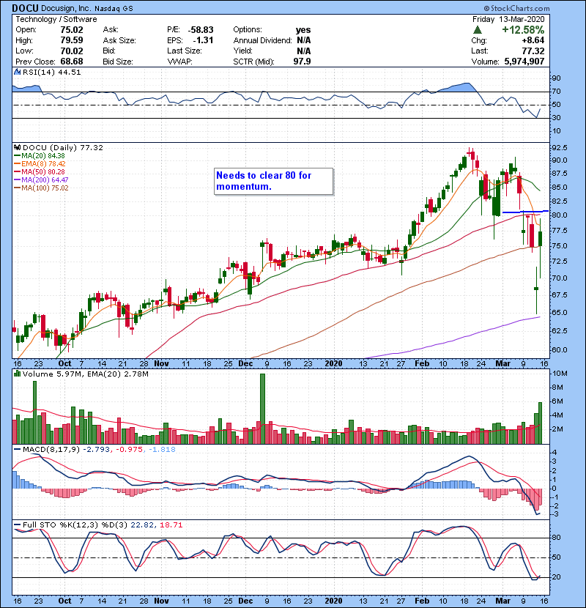The image size is (586, 608).
Task: Click the 'Technology / Software' sector label
Action: [56, 19]
